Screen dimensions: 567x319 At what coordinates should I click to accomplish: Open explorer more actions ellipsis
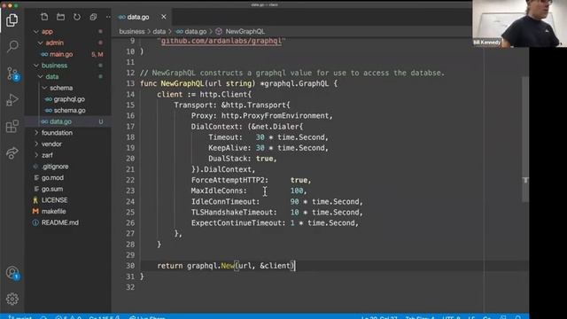[x=108, y=17]
